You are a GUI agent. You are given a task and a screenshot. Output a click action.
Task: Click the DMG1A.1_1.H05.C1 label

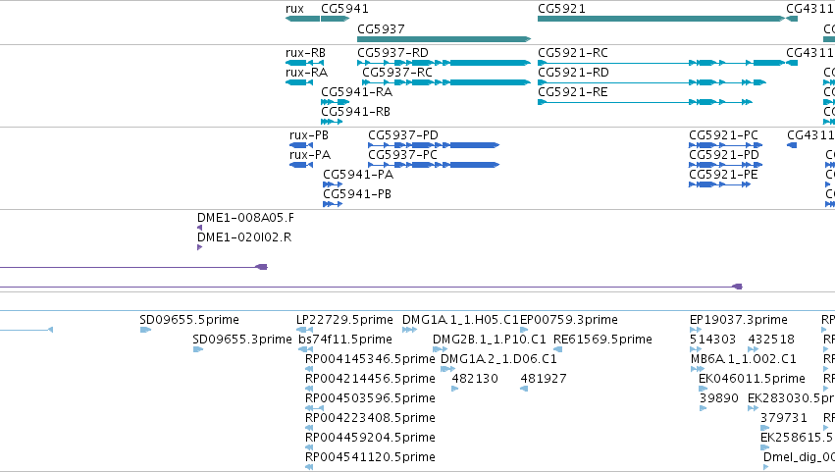click(460, 320)
